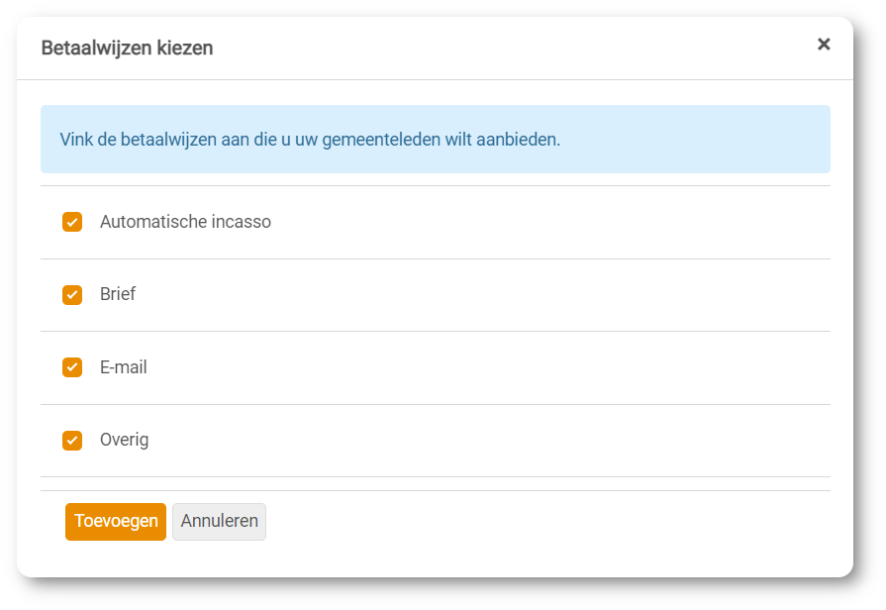Close the Betaalwijzen kiezen dialog with X
This screenshot has height=610, width=886.
[x=824, y=45]
